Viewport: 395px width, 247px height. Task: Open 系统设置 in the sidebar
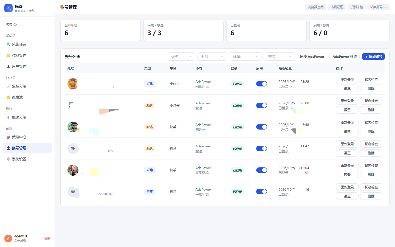pyautogui.click(x=27, y=159)
